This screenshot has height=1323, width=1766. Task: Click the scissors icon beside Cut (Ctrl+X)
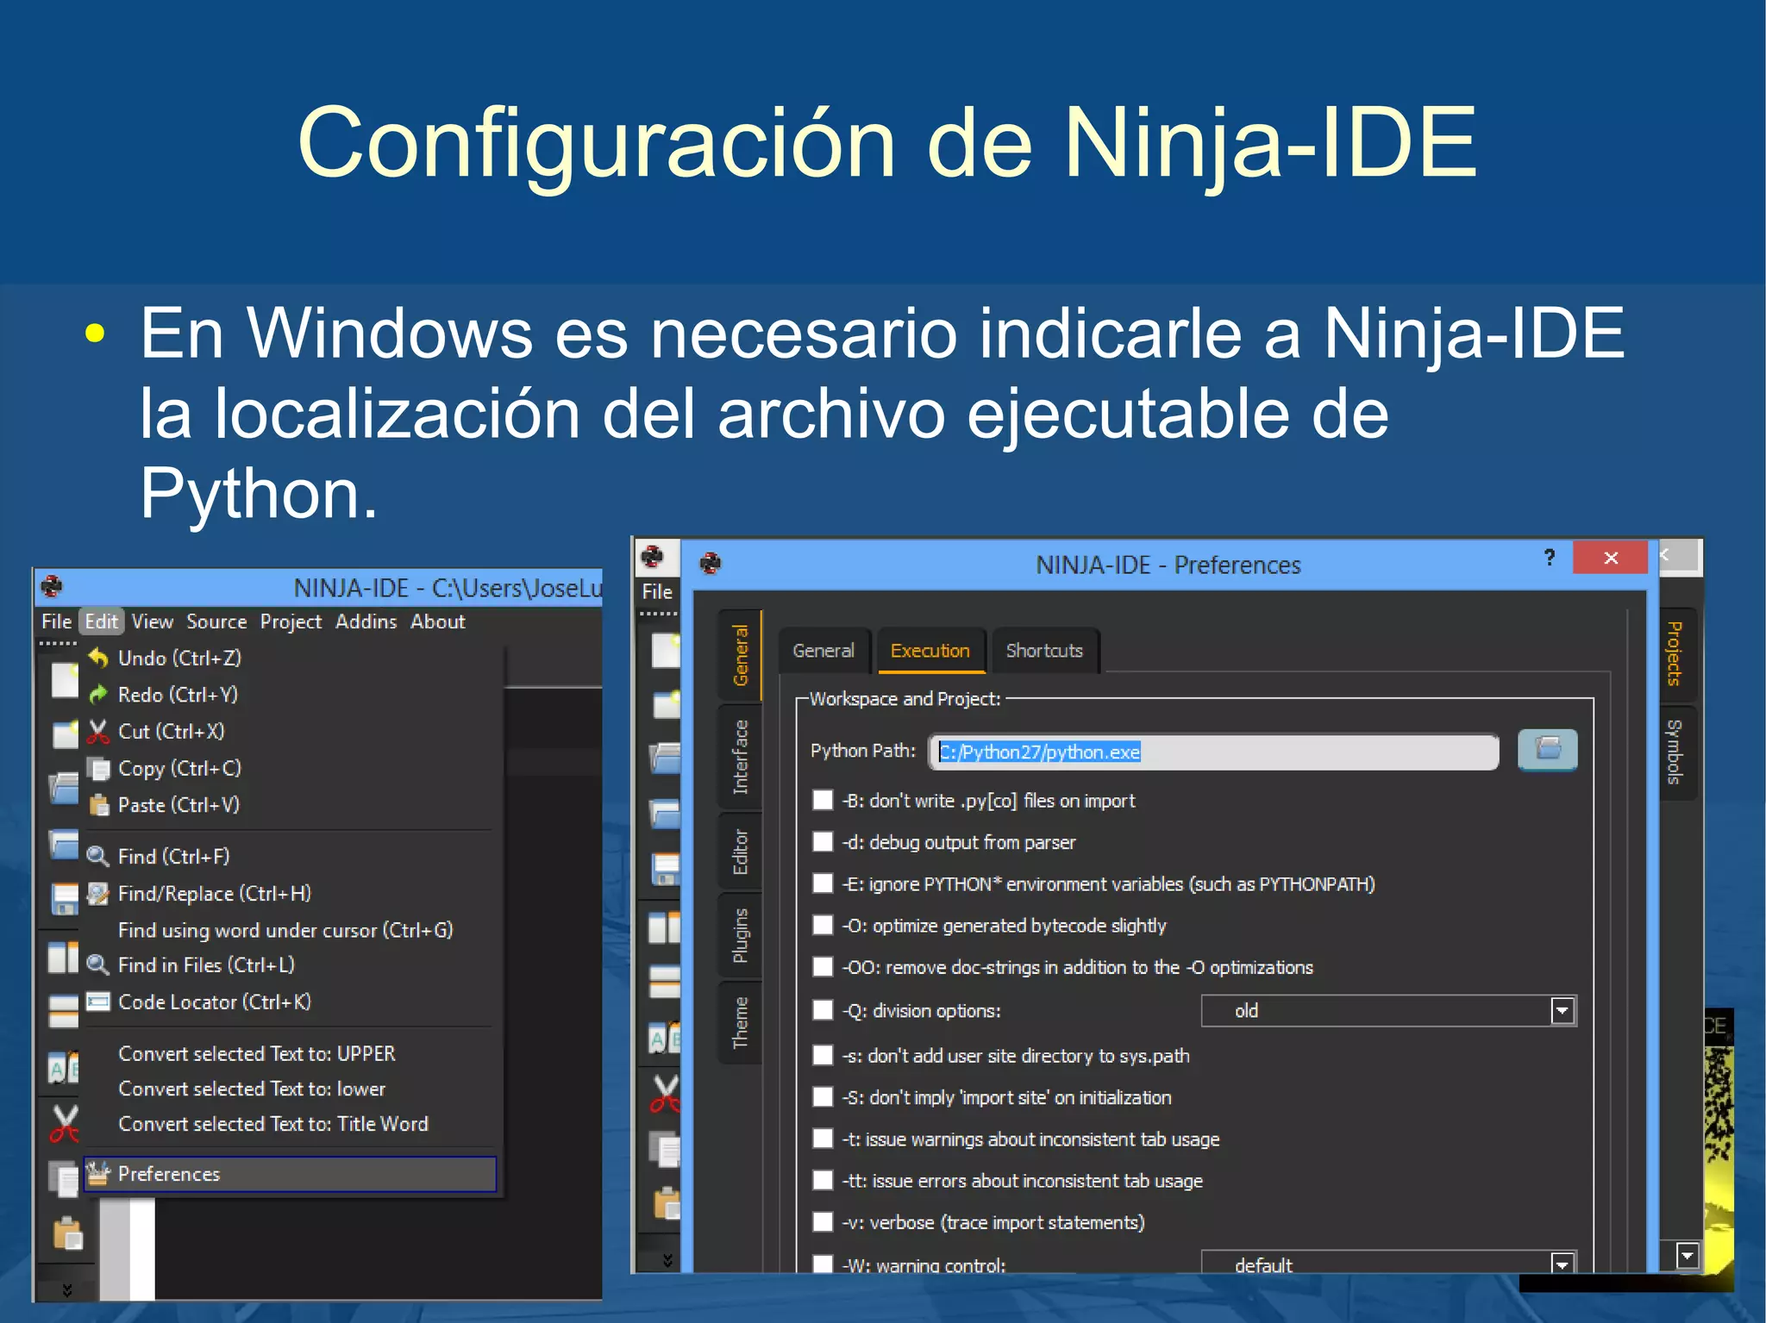(98, 732)
